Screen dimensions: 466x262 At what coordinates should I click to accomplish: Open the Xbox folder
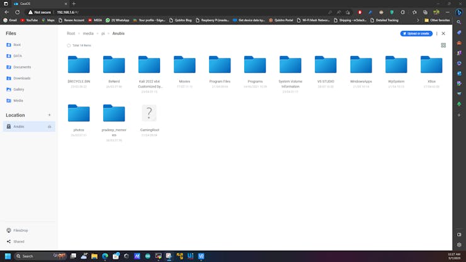tap(431, 65)
